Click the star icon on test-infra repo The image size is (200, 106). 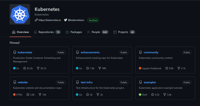(x=87, y=95)
